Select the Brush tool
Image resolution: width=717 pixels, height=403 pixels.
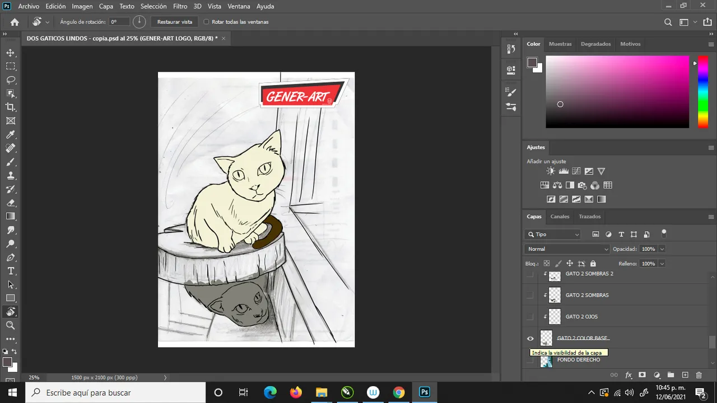[x=10, y=162]
